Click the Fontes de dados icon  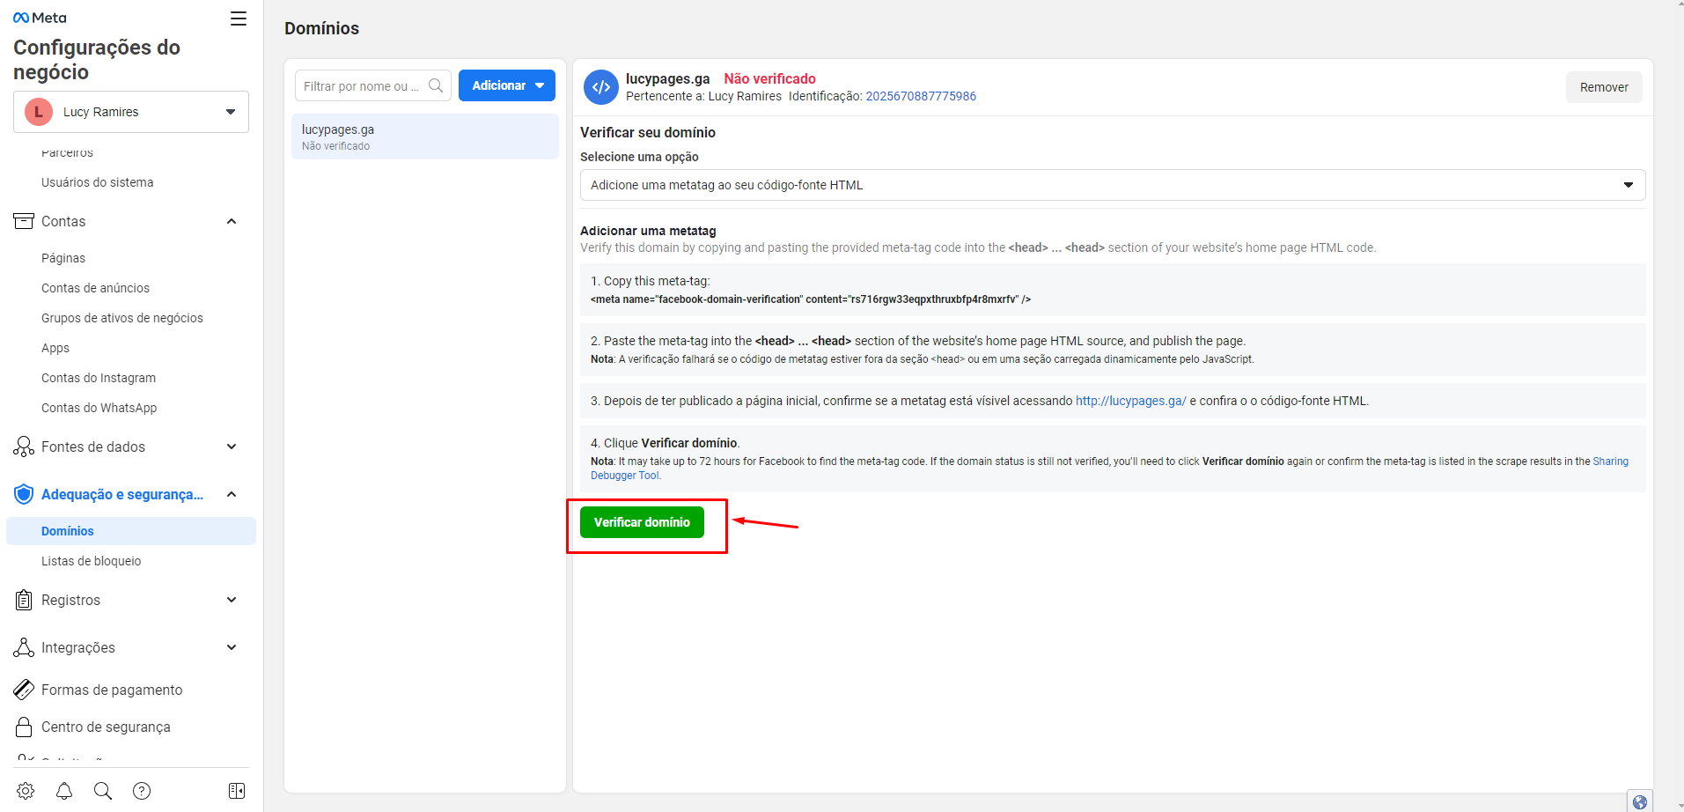pos(24,447)
